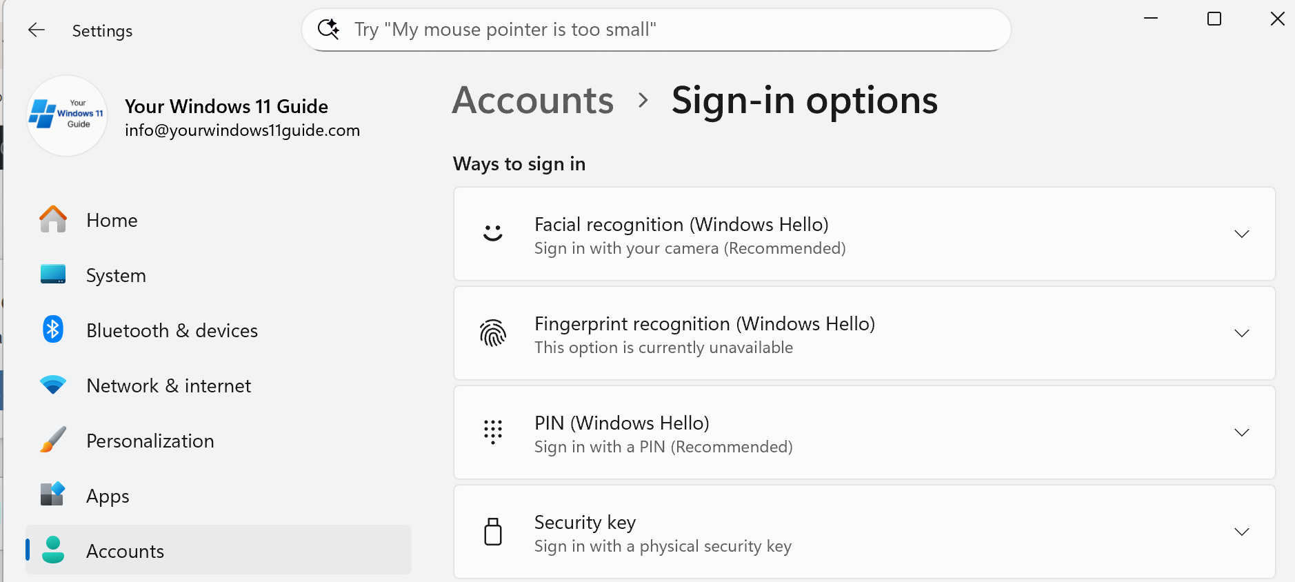Click the Bluetooth symbol icon
Image resolution: width=1295 pixels, height=582 pixels.
53,330
